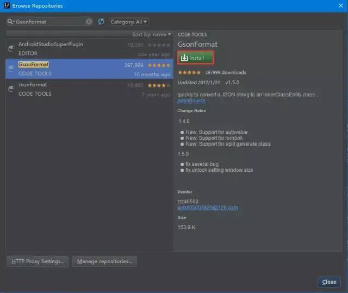Click the IntelliJ logo in title bar
The height and width of the screenshot is (293, 348).
tap(7, 5)
